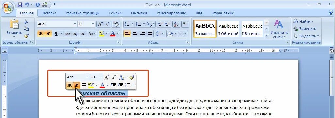
Task: Copy selection using ribbon copy icon
Action: point(26,29)
